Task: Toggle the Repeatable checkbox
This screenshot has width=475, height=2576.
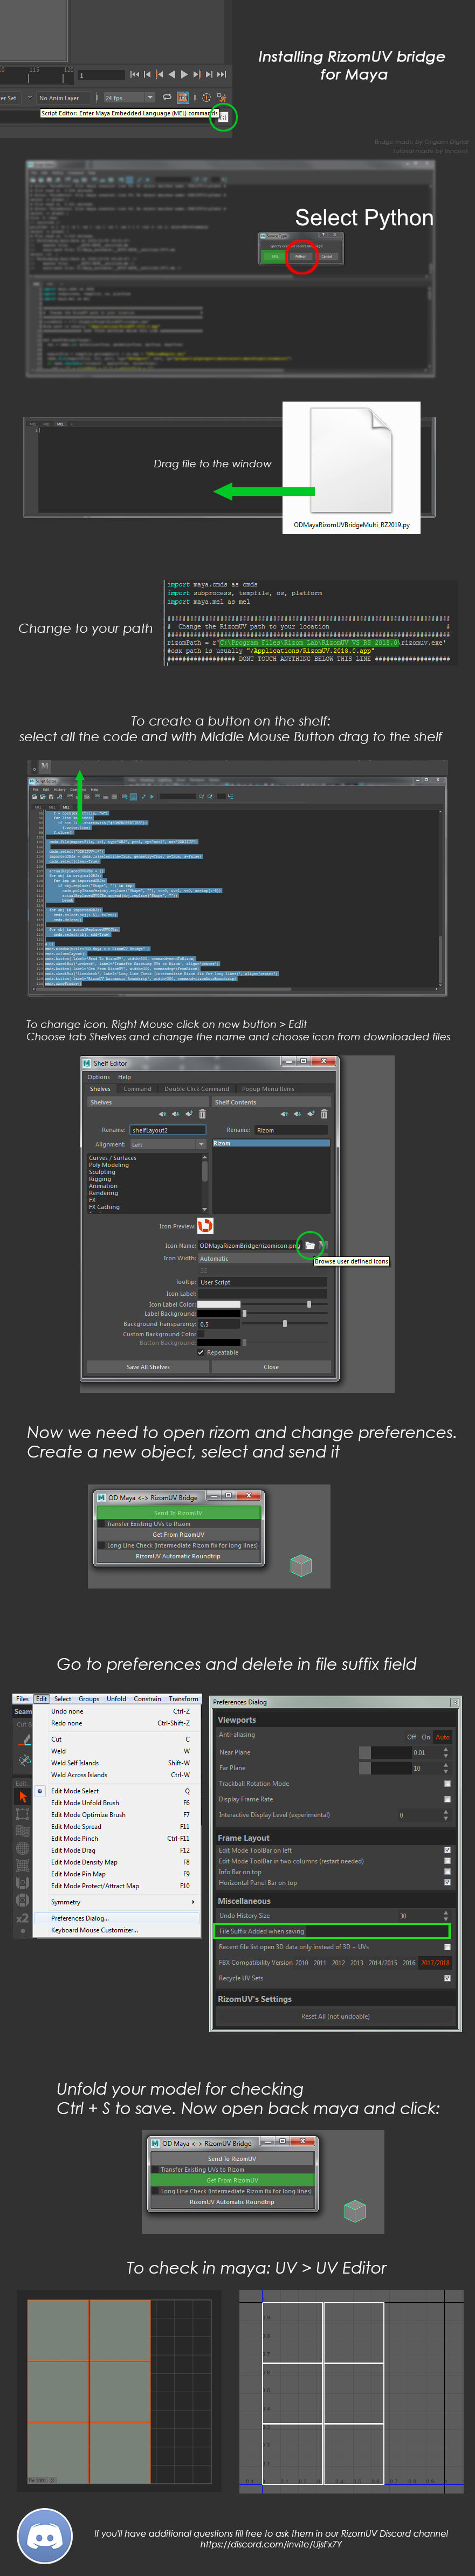Action: click(201, 1353)
